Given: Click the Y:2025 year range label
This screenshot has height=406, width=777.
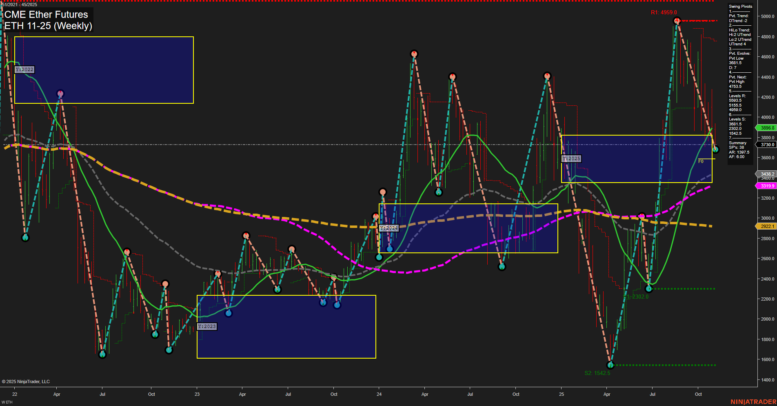Looking at the screenshot, I should coord(571,158).
